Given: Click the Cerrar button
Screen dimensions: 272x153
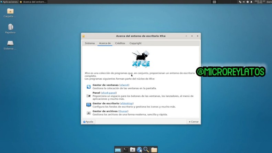Looking at the screenshot, I should click(x=193, y=122).
